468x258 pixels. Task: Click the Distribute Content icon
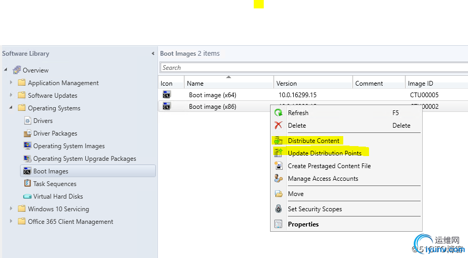pyautogui.click(x=278, y=141)
